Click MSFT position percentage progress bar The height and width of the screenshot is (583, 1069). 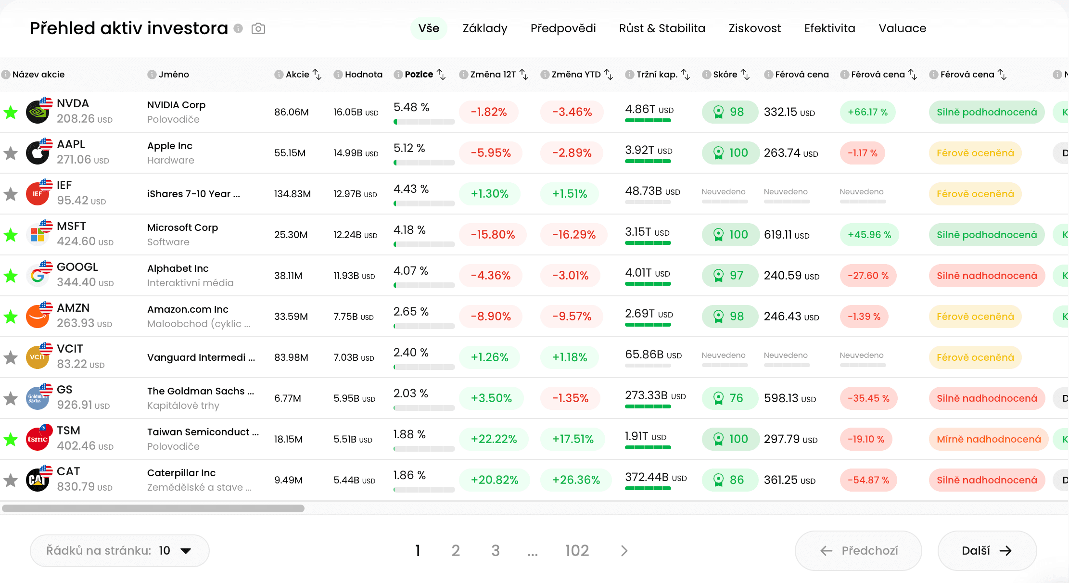(424, 244)
